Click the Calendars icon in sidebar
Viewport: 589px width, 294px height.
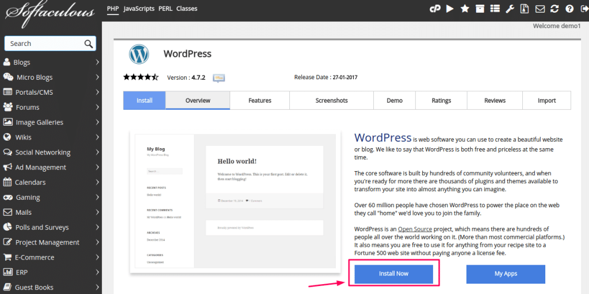coord(7,182)
